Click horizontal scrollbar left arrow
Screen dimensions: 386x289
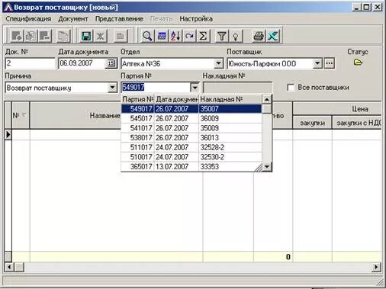click(9, 267)
